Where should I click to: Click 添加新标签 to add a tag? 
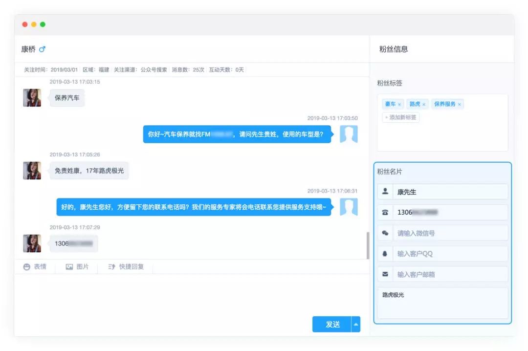click(x=401, y=117)
